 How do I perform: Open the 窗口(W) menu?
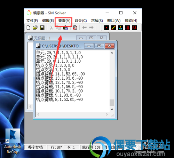[x=114, y=21]
